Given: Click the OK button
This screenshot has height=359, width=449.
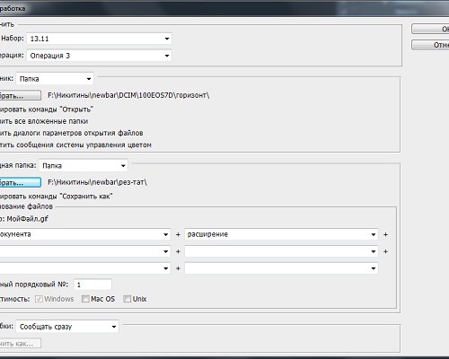Looking at the screenshot, I should coord(430,29).
